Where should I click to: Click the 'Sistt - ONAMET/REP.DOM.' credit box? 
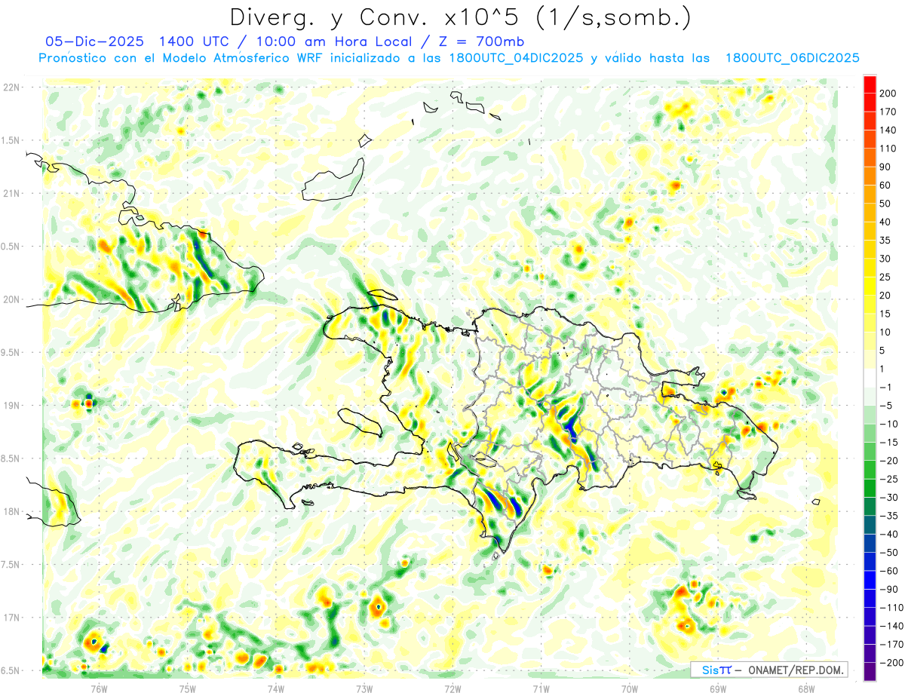[x=768, y=670]
